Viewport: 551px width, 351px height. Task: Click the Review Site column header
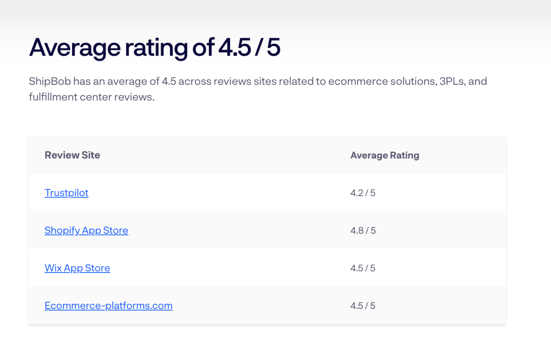(72, 155)
